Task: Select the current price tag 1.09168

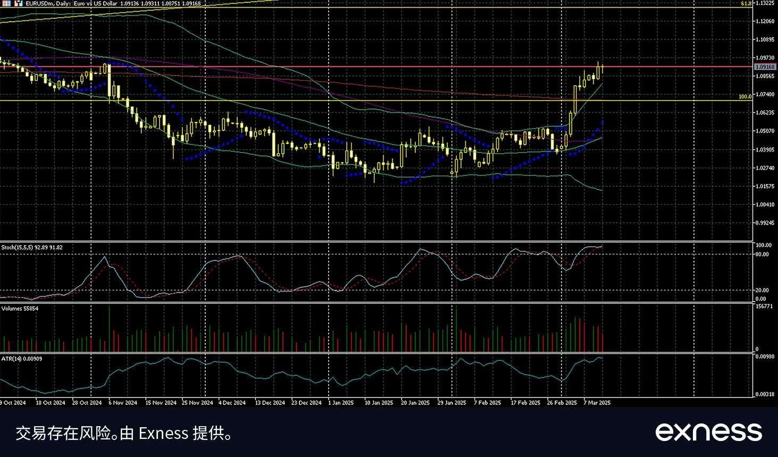Action: (765, 67)
